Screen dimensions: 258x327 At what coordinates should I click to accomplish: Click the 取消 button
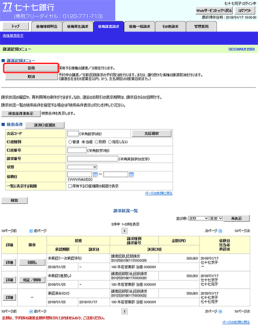(x=31, y=77)
